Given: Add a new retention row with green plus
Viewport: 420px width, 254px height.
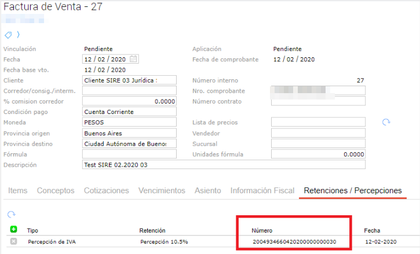Looking at the screenshot, I should coord(13,229).
